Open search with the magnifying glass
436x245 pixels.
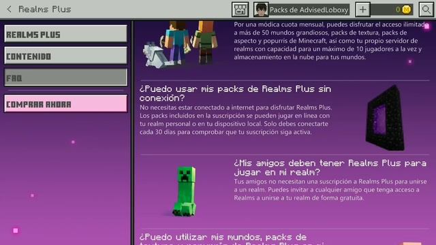426,10
